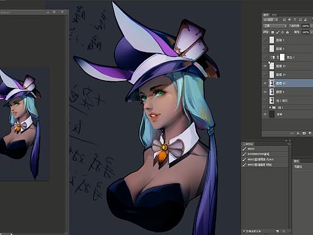The width and height of the screenshot is (313, 235).
Task: Show hidden layer 7 using its eye slot
Action: pyautogui.click(x=265, y=40)
